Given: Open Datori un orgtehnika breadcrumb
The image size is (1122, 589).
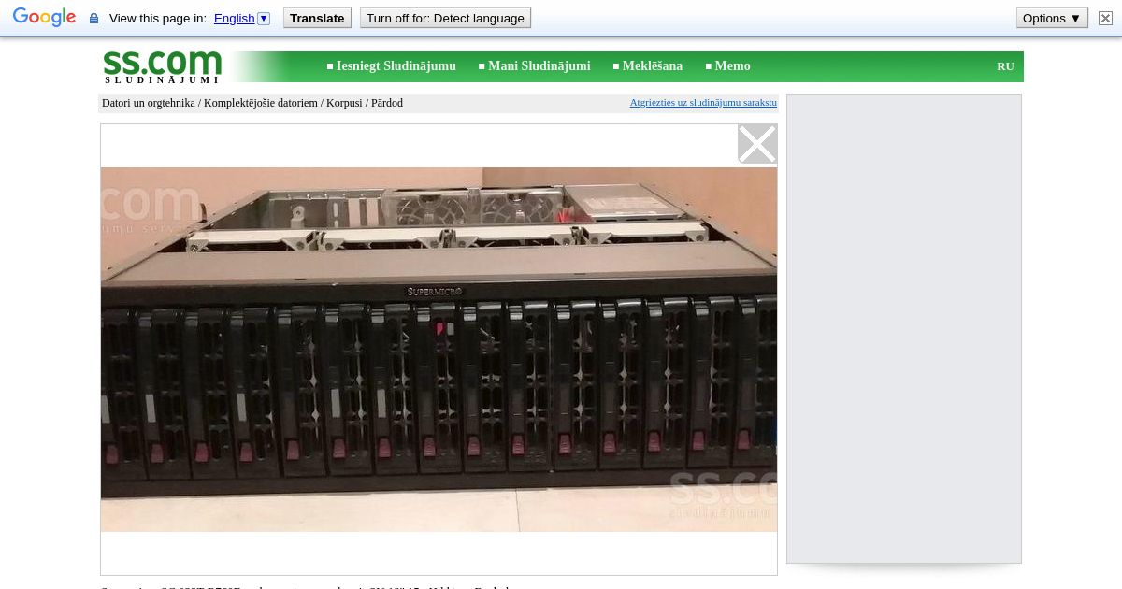Looking at the screenshot, I should coord(149,103).
